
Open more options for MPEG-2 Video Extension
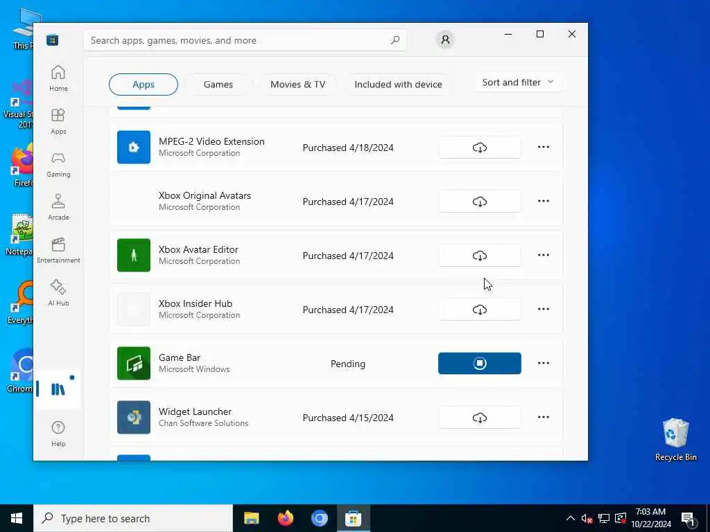click(x=544, y=147)
